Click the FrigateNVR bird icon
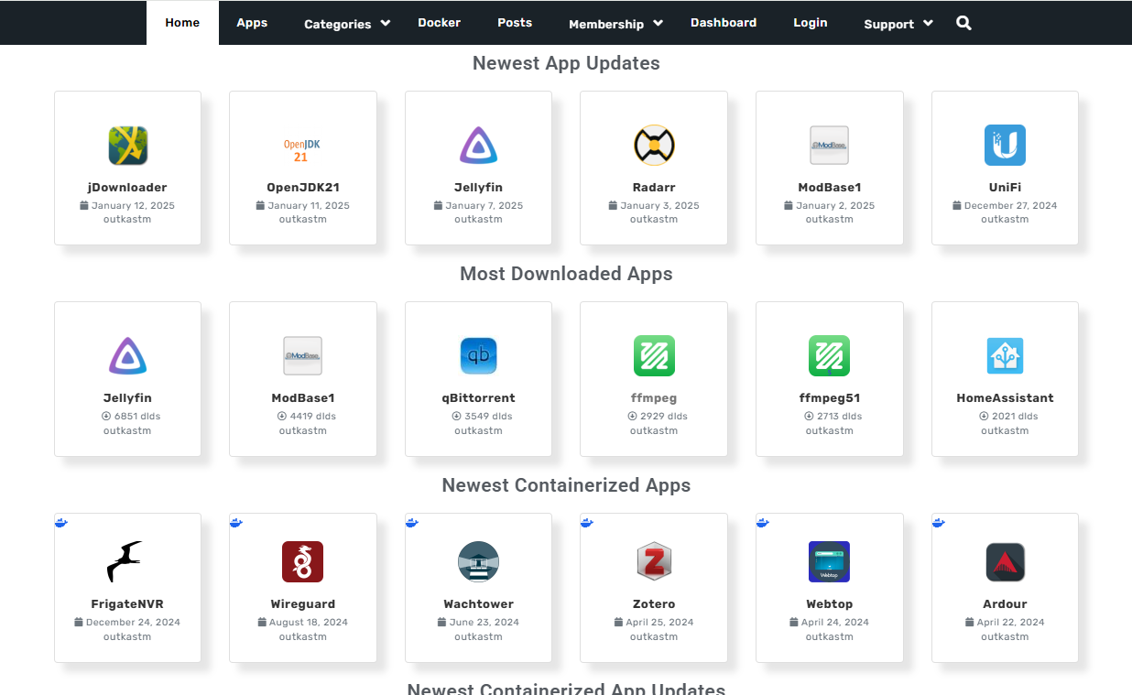 pos(125,562)
